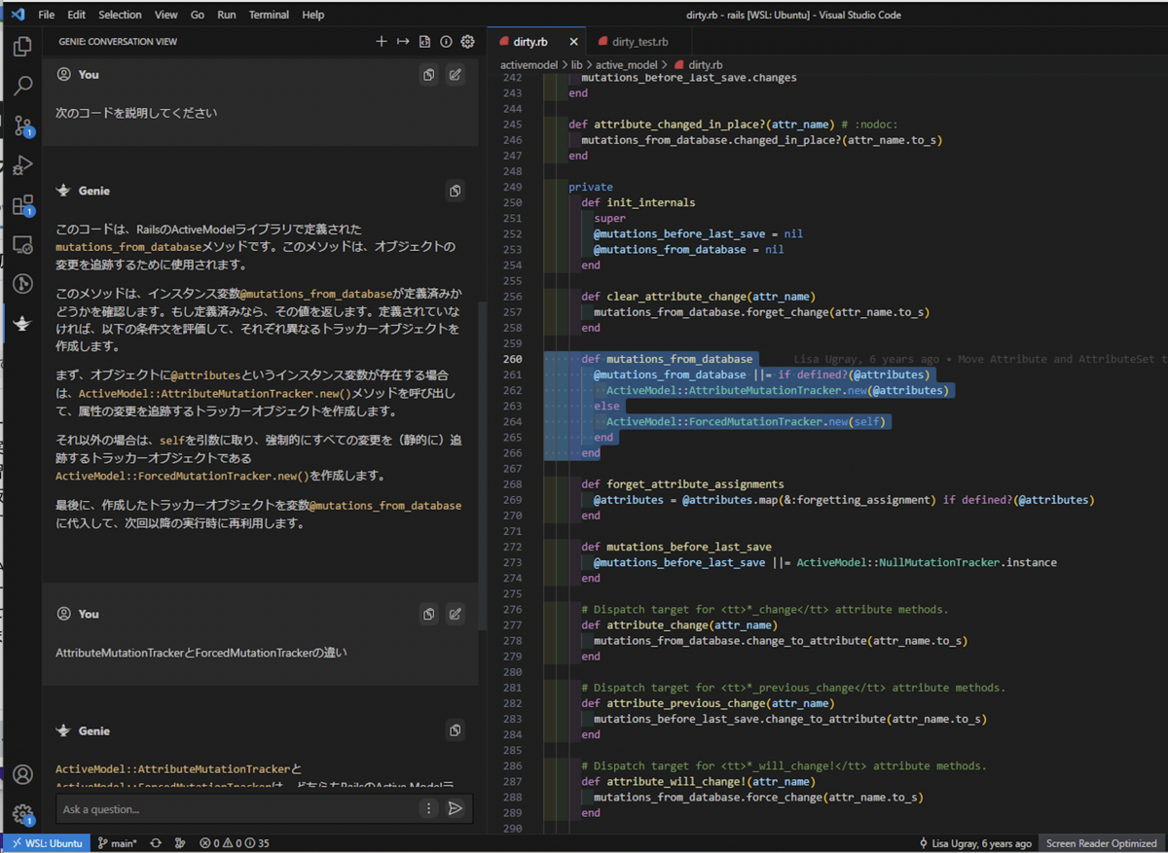Click NullMutationTracker on line 273
This screenshot has height=853, width=1168.
point(939,562)
